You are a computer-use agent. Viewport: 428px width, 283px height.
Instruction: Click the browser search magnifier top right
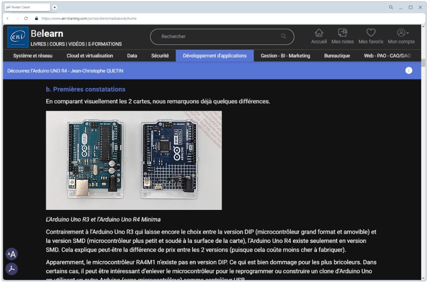point(390,7)
